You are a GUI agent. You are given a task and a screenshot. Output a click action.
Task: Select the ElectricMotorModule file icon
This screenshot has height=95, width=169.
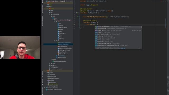click(x=58, y=48)
